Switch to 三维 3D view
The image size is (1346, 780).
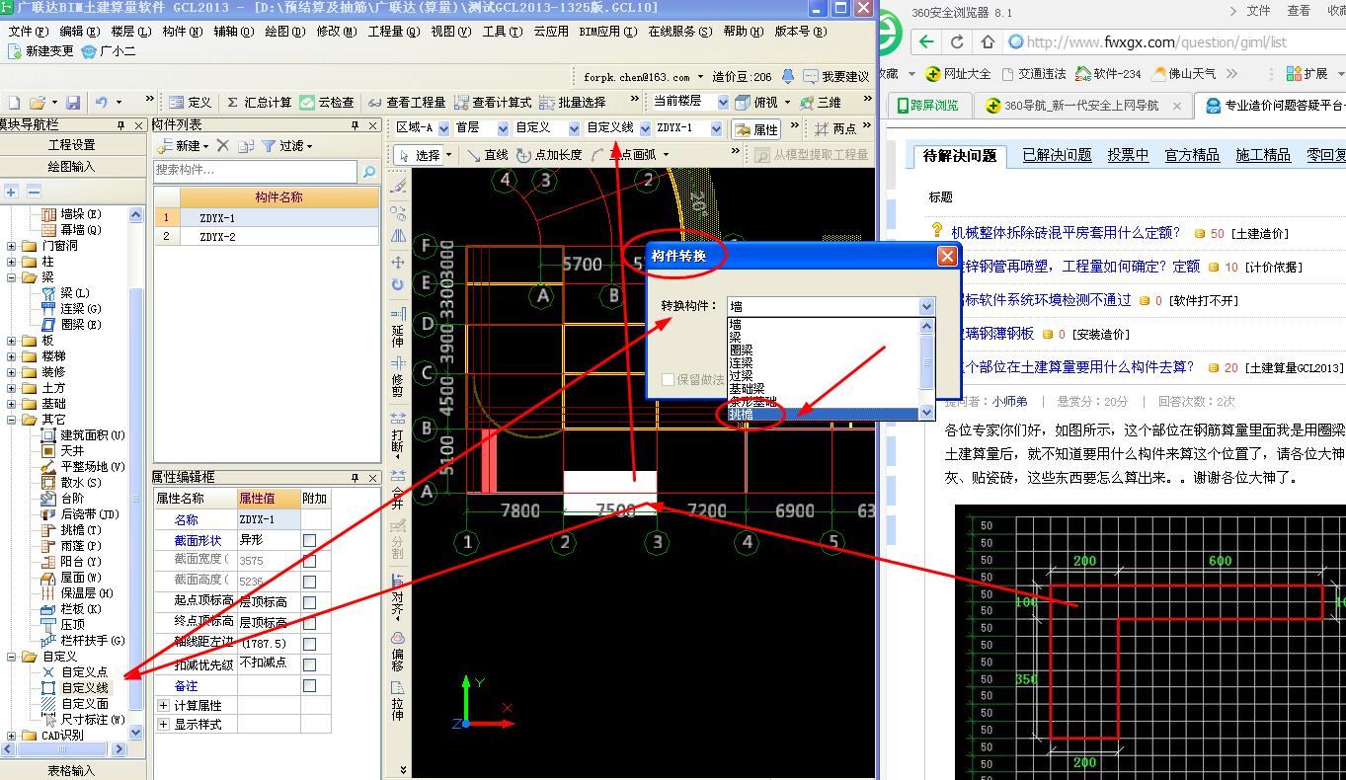coord(821,103)
